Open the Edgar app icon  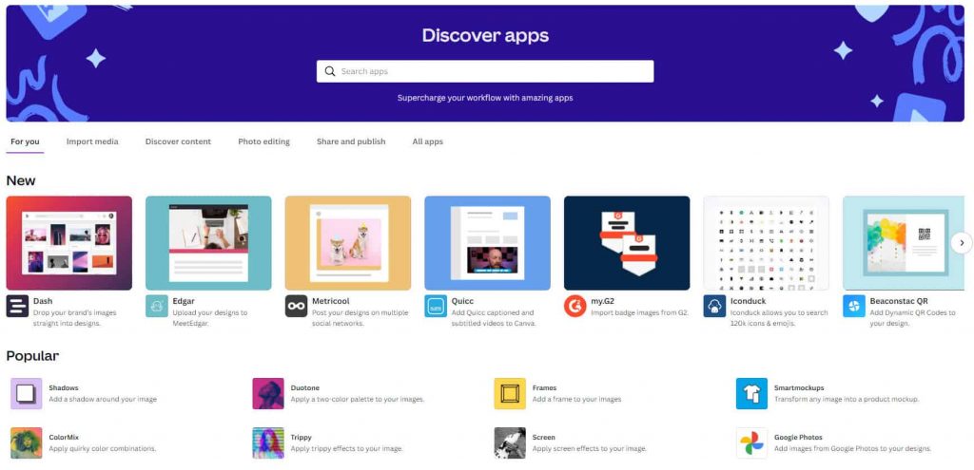tap(157, 306)
